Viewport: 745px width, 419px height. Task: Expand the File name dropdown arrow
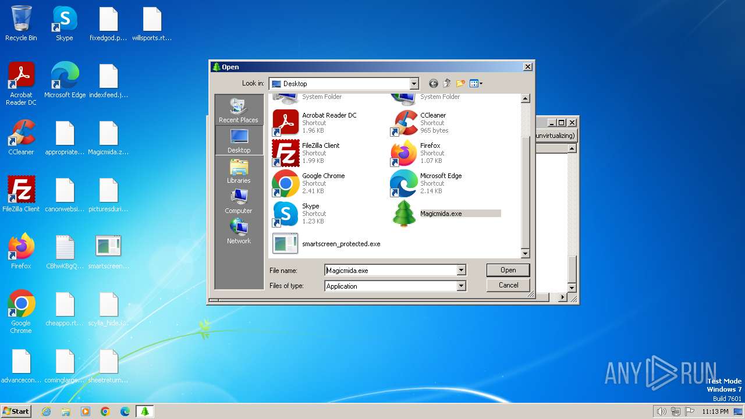[x=461, y=270]
